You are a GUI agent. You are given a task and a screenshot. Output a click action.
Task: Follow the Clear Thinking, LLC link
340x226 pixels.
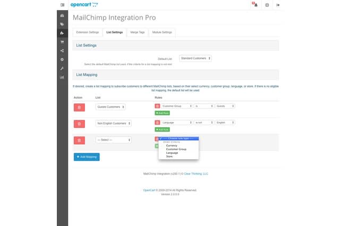pyautogui.click(x=196, y=173)
